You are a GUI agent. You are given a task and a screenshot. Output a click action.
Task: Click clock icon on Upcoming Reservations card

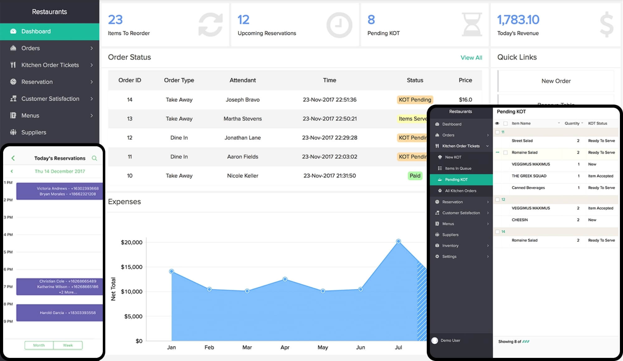tap(339, 25)
